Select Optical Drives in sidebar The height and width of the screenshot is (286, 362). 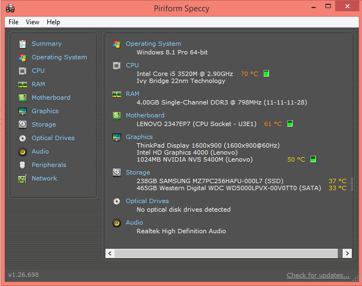point(53,138)
